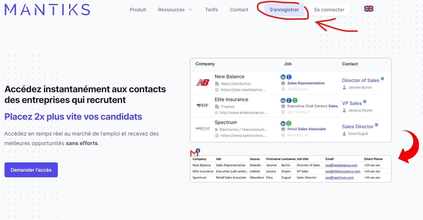
Task: Click the Electronics / Telecommuni... industry text
Action: click(x=243, y=130)
